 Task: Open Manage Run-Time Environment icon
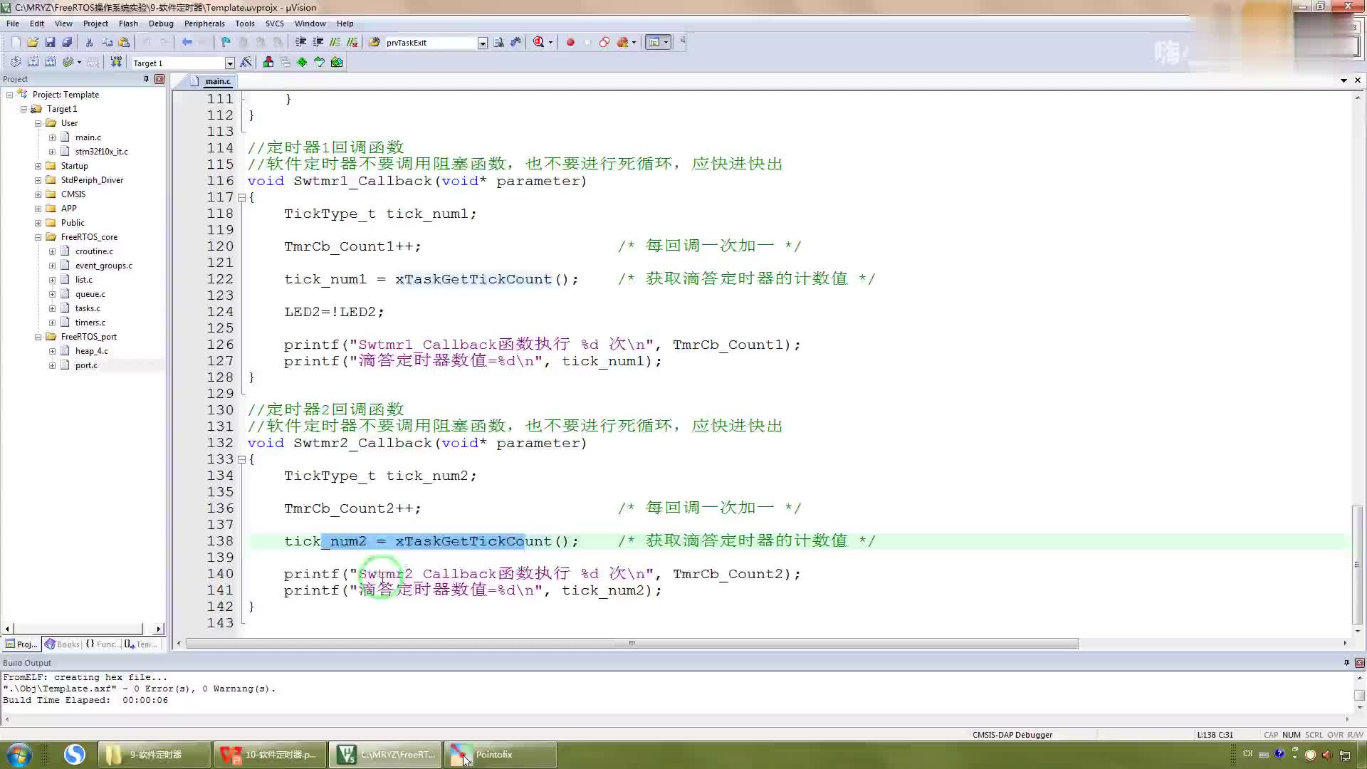click(302, 62)
